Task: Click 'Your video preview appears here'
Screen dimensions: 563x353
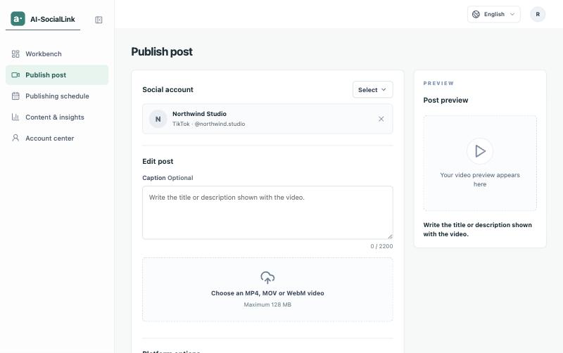Action: 480,179
